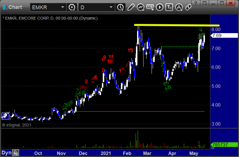
Task: Click the red (R) marker on chart
Action: (x=83, y=88)
